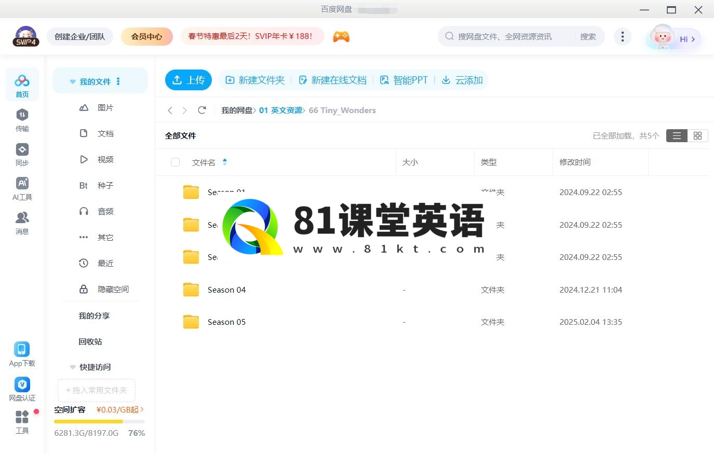Screen dimensions: 714x454
Task: Sort by 文件名 arrow
Action: pyautogui.click(x=225, y=162)
